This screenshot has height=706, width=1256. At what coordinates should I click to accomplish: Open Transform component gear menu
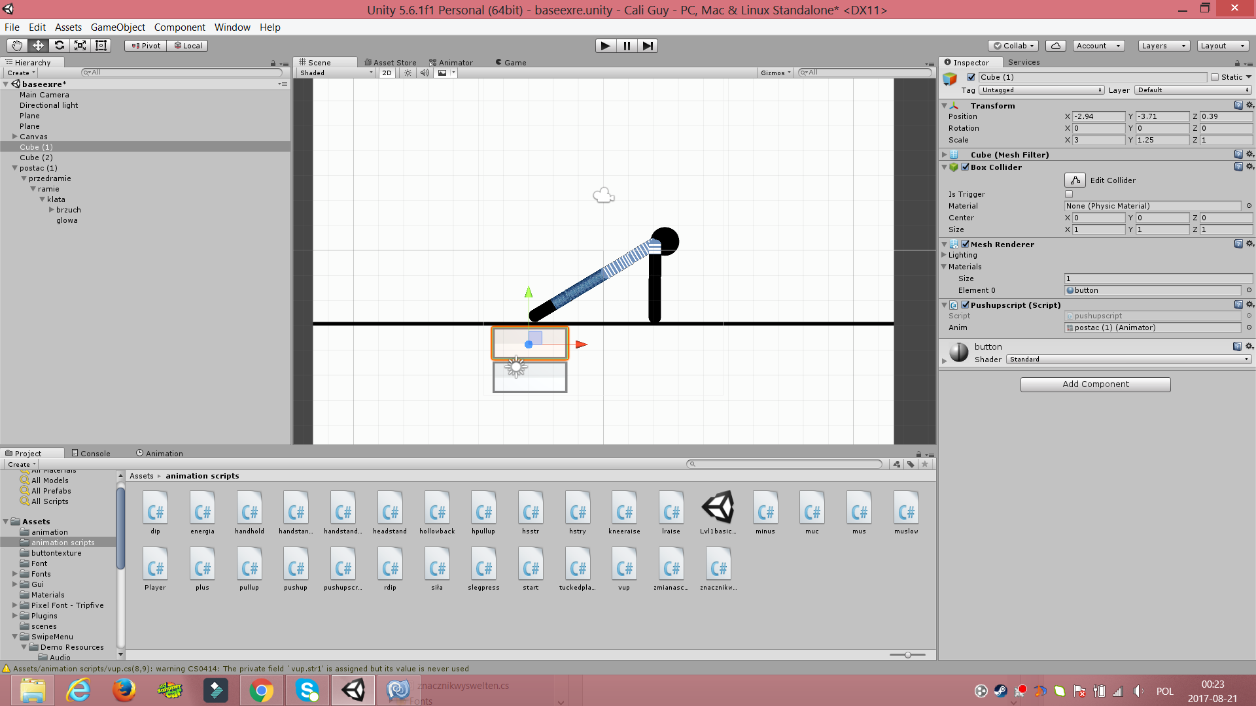[1249, 105]
